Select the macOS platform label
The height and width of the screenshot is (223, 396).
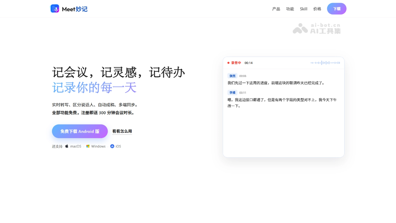point(76,146)
